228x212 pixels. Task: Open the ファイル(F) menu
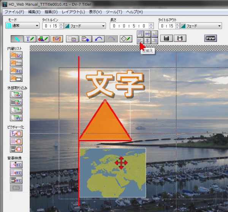pyautogui.click(x=14, y=12)
